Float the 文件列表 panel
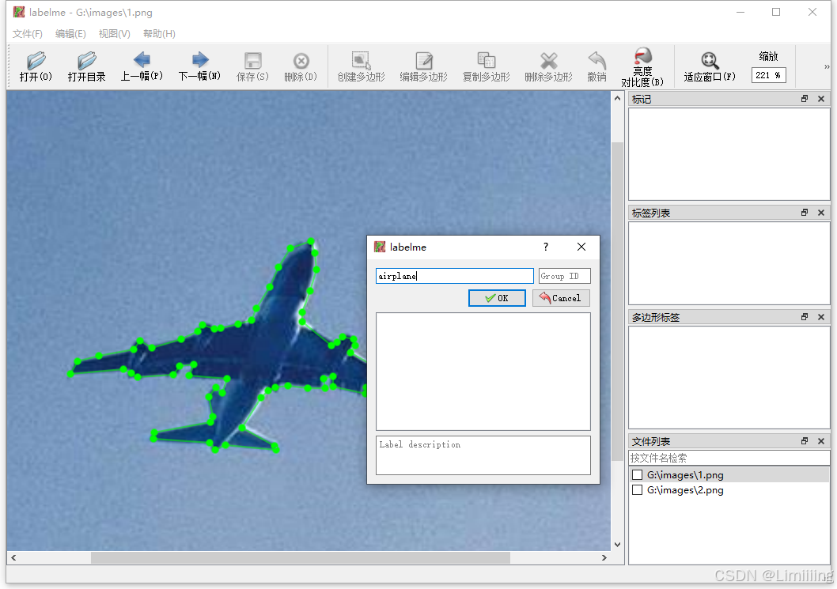837x589 pixels. coord(805,441)
